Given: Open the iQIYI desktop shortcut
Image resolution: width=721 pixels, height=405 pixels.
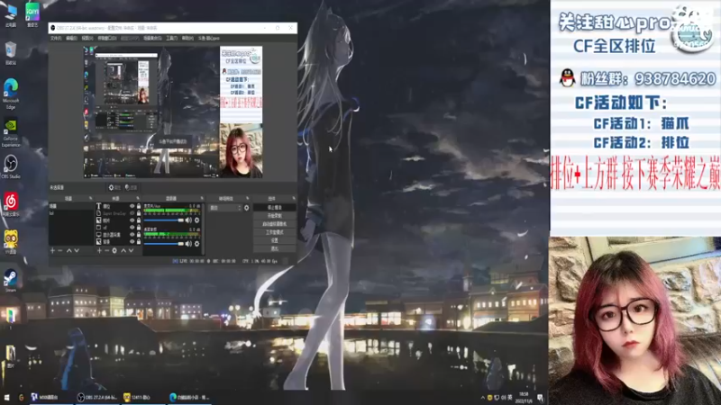Looking at the screenshot, I should [x=32, y=14].
